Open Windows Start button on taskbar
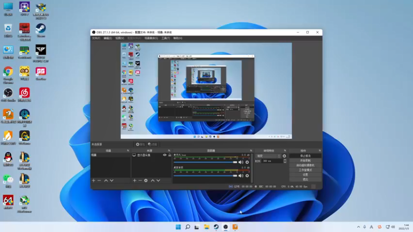413x232 pixels. [178, 227]
